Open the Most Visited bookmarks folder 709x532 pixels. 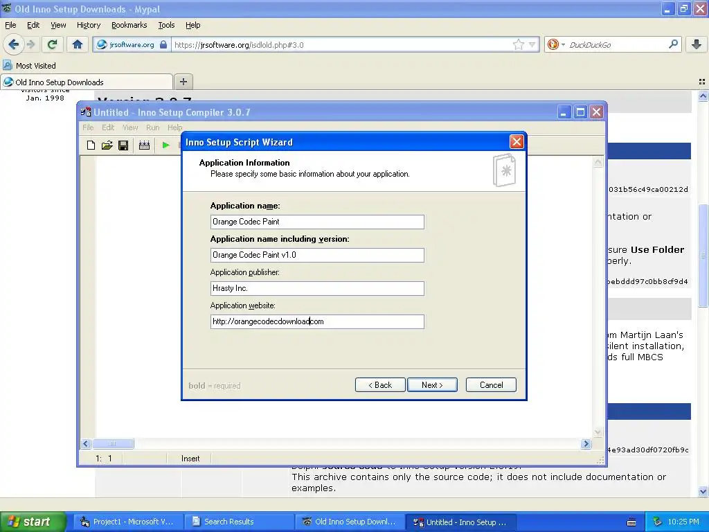point(29,66)
